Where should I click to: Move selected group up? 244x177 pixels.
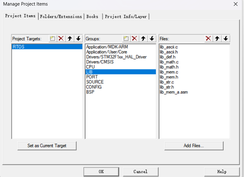click(143, 39)
